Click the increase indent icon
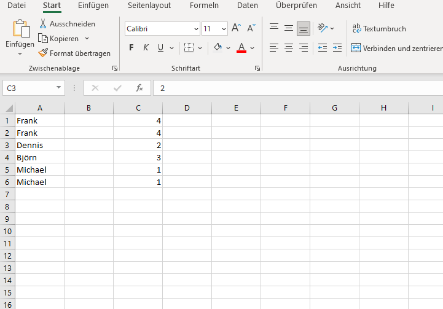The height and width of the screenshot is (309, 443). pyautogui.click(x=337, y=48)
